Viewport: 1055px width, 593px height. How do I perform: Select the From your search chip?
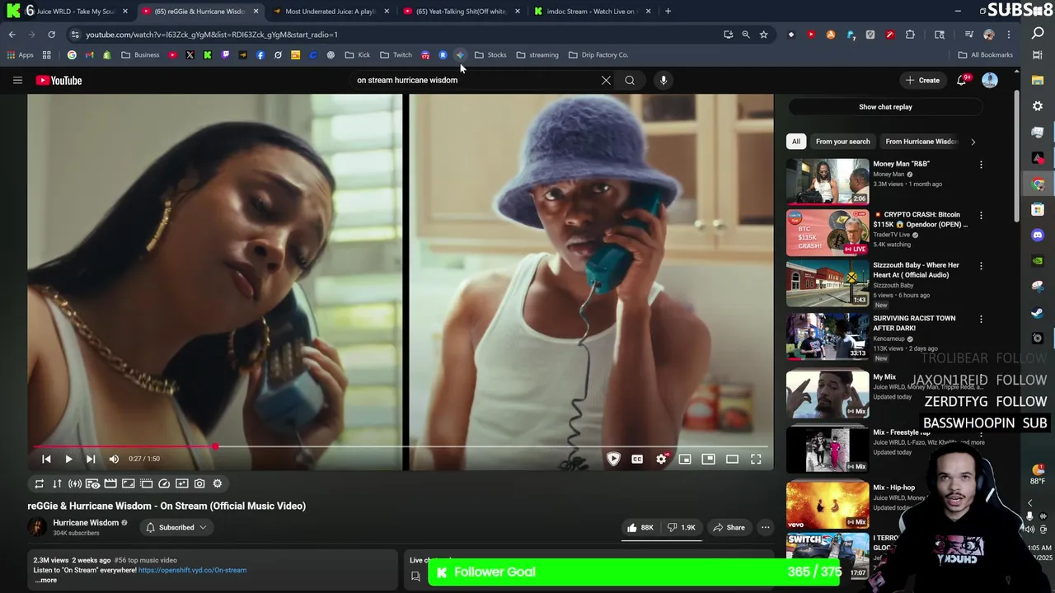(x=842, y=142)
